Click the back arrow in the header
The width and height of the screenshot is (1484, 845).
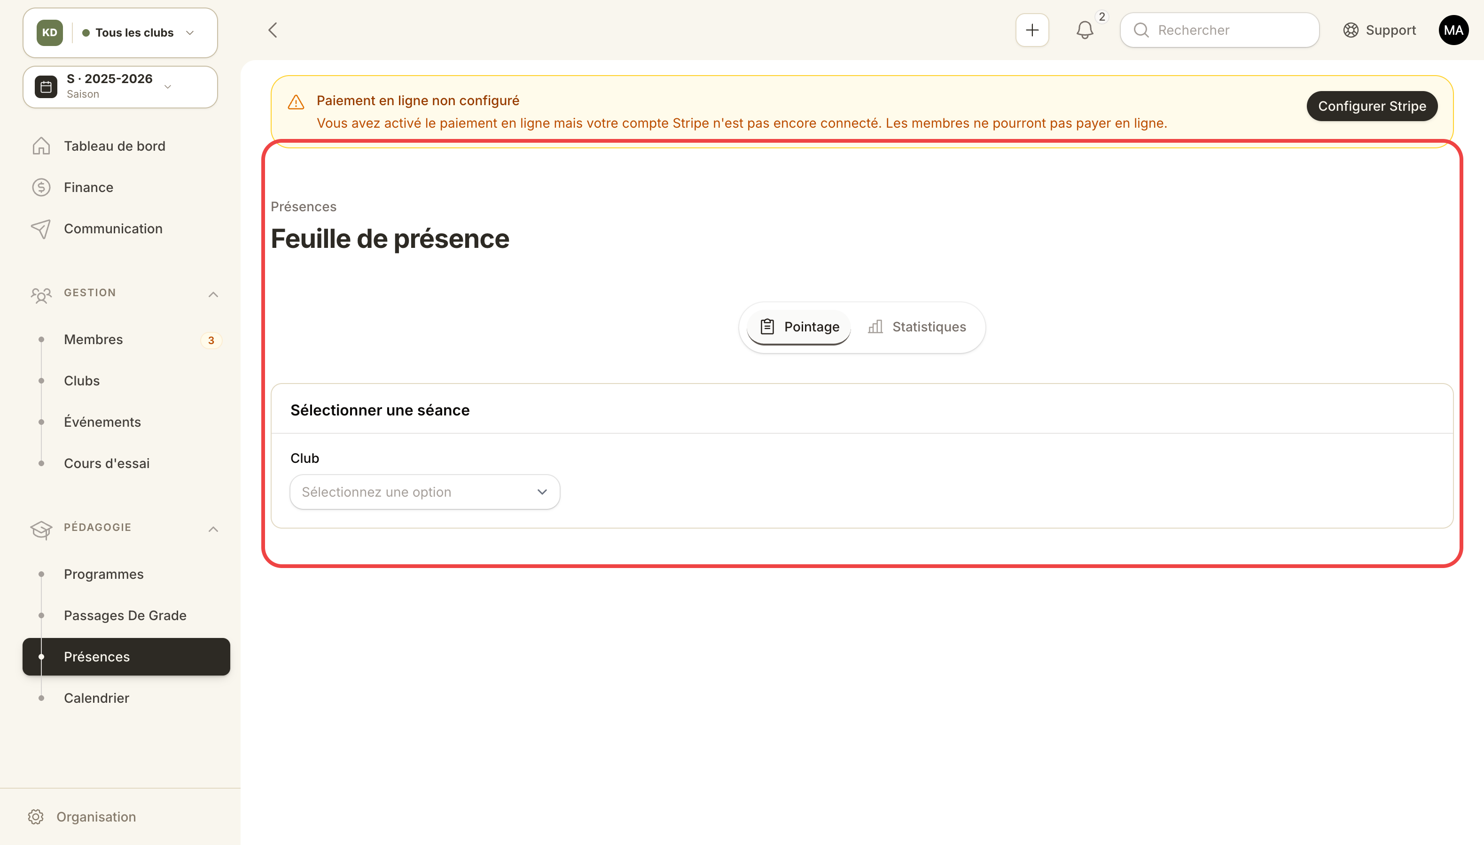273,30
